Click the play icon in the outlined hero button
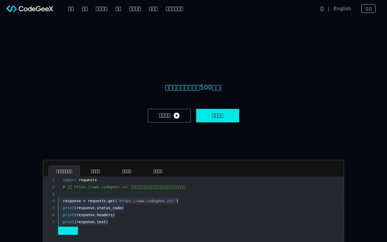Image resolution: width=387 pixels, height=242 pixels. click(176, 116)
